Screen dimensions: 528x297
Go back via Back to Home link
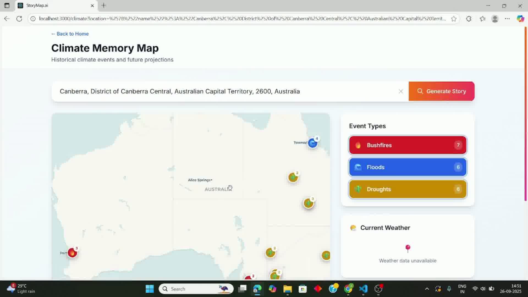point(70,34)
